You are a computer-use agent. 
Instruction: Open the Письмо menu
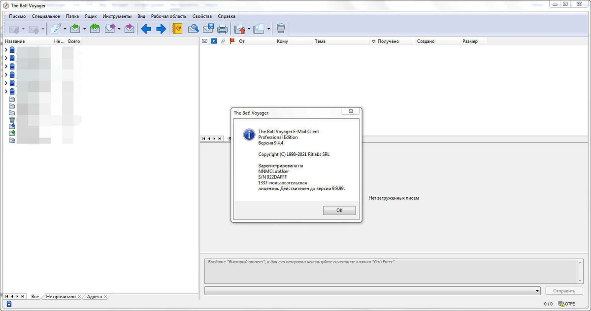(17, 16)
